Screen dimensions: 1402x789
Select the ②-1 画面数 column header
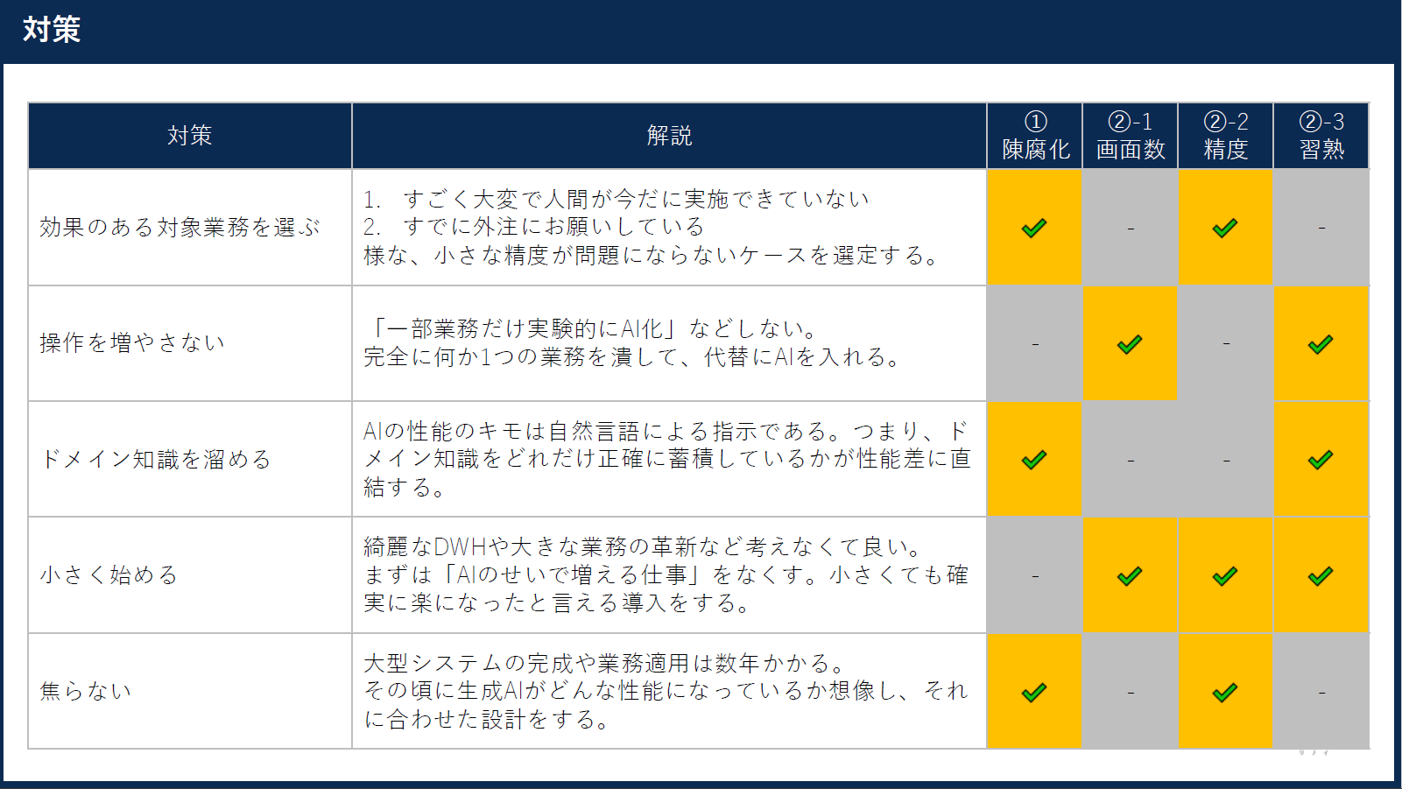1131,136
